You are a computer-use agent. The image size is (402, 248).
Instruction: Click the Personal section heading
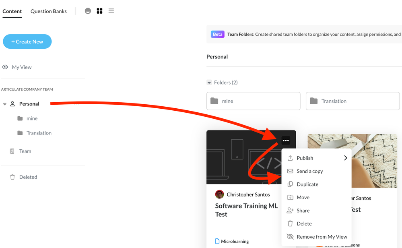(217, 57)
